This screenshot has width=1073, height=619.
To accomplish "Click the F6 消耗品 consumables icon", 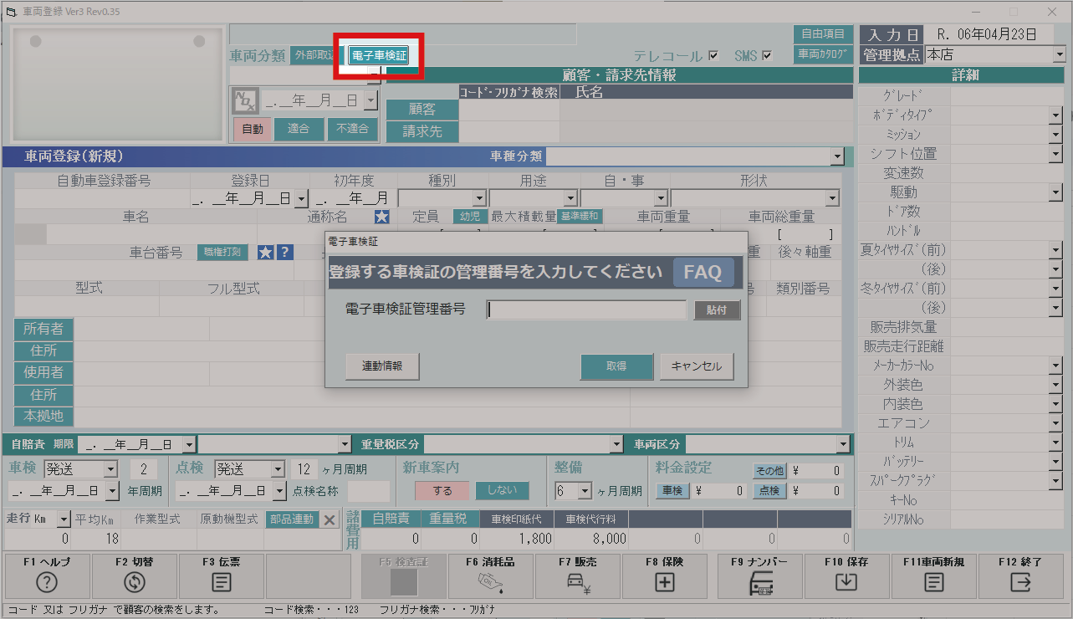I will coord(489,576).
